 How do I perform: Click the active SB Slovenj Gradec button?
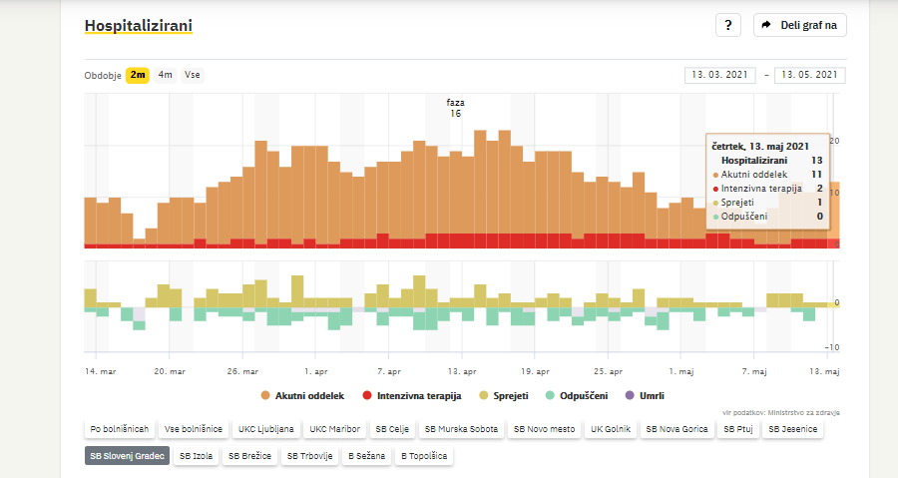point(127,456)
